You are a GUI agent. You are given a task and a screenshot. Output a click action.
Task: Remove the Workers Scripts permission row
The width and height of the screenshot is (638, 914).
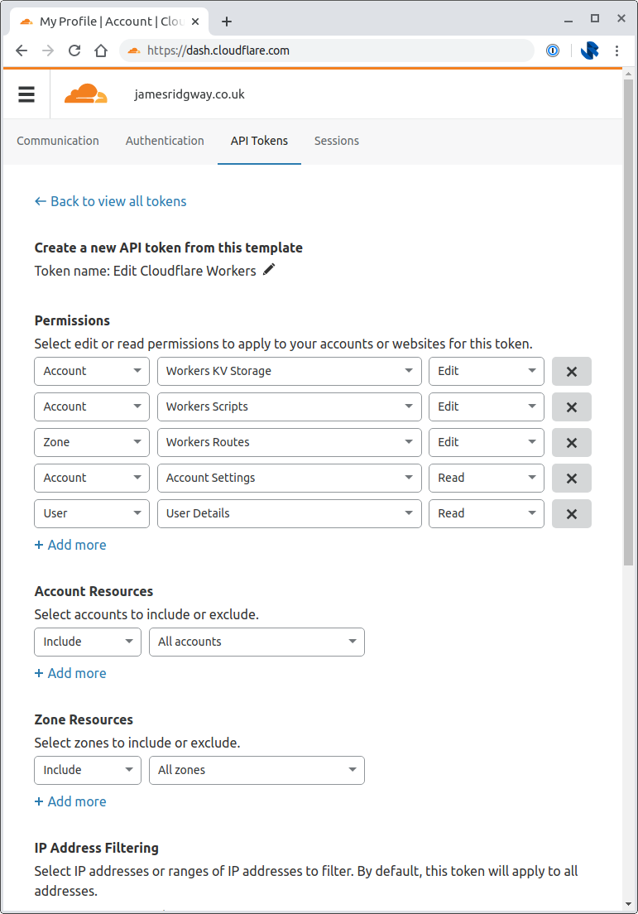click(572, 406)
